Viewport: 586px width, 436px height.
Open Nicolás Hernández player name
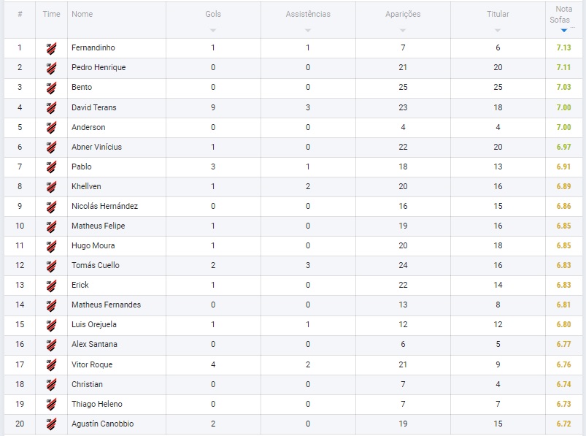[104, 206]
